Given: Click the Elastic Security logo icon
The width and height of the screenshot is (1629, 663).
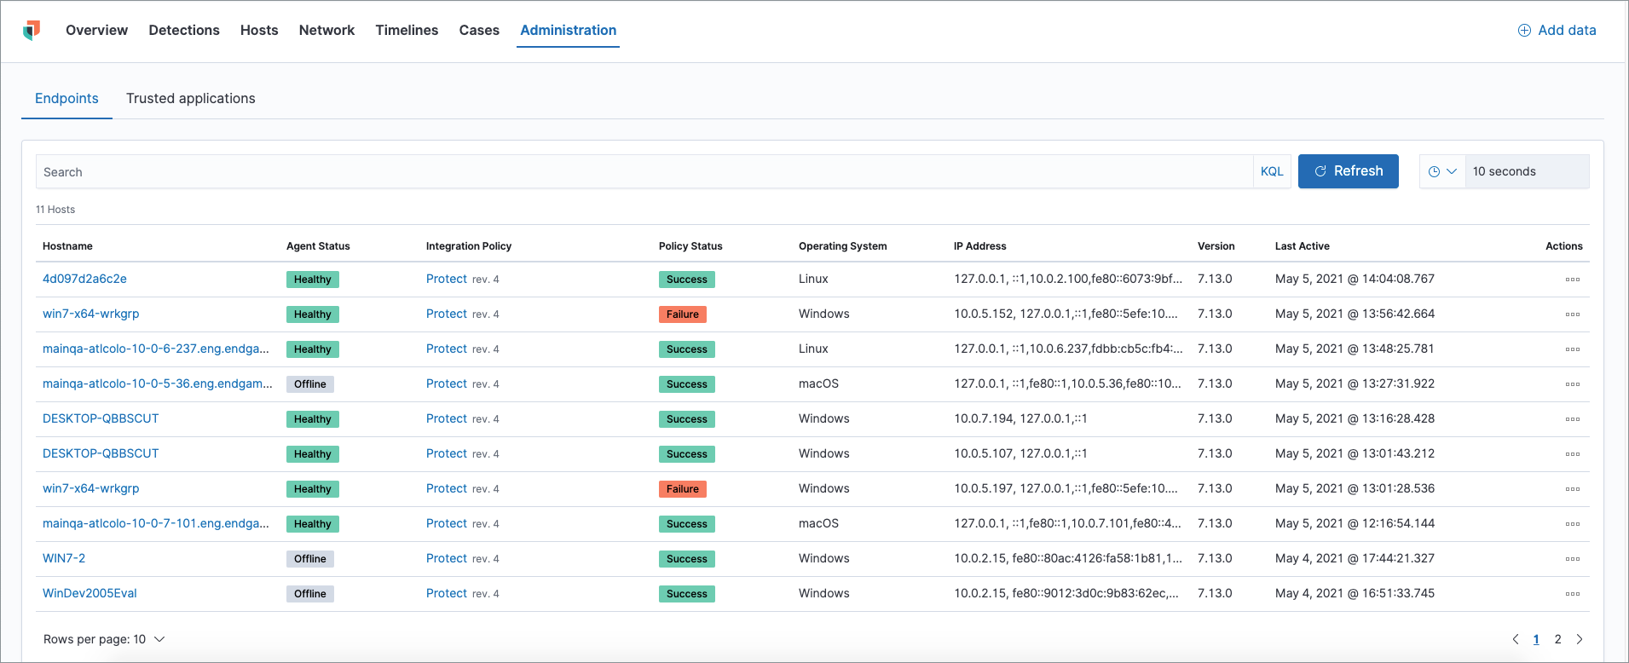Looking at the screenshot, I should click(x=32, y=31).
